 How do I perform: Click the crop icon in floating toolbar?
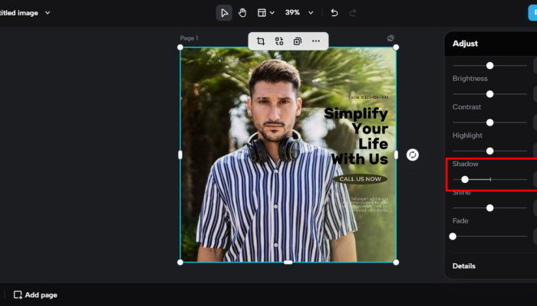coord(261,41)
